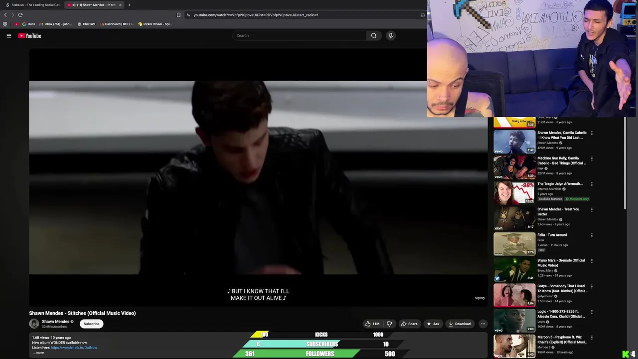Open options menu for Bad Things video
The height and width of the screenshot is (359, 638).
[592, 159]
